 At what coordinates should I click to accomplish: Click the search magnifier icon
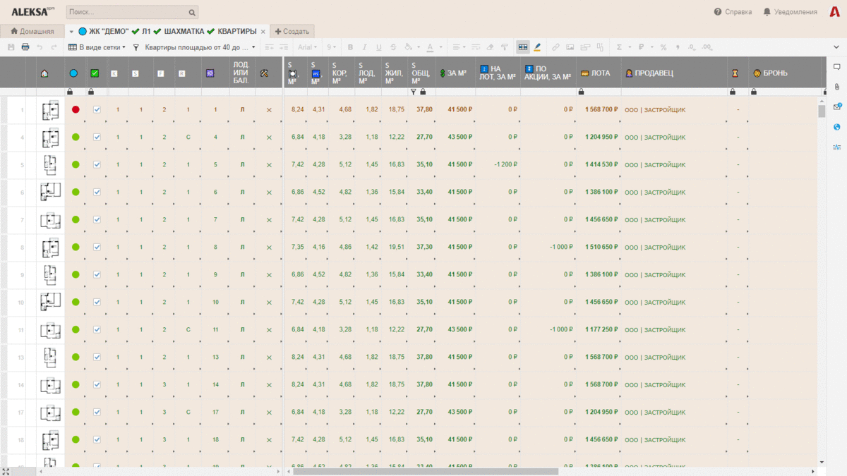pos(192,13)
